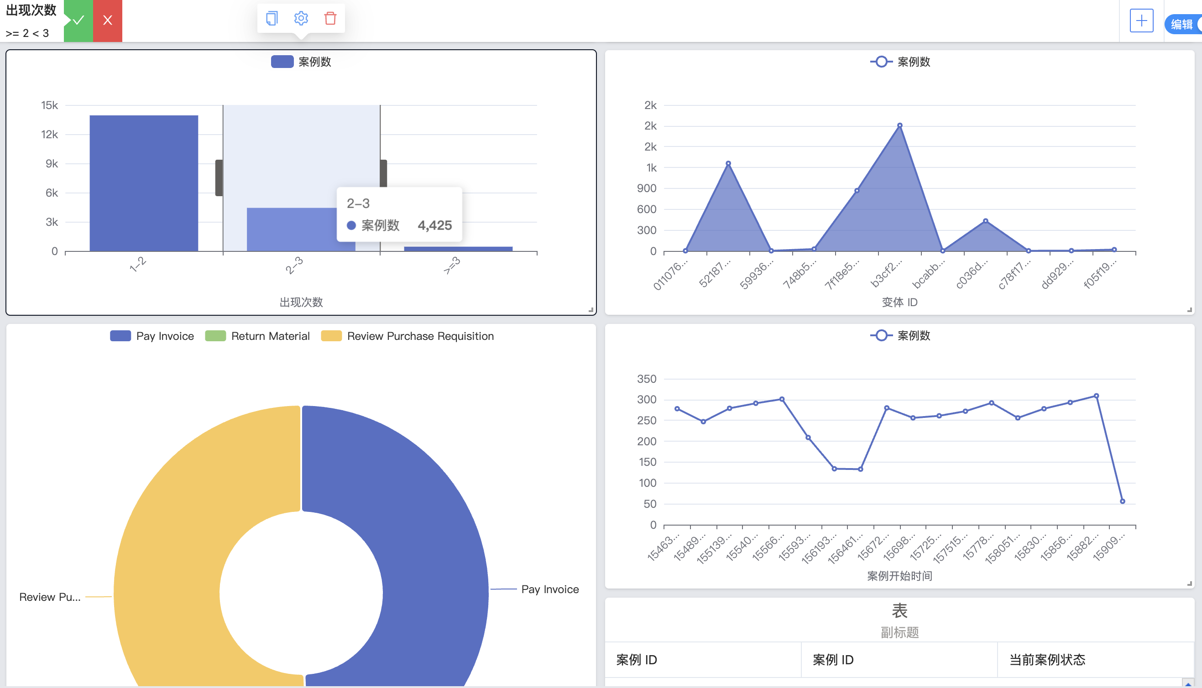The image size is (1202, 688).
Task: Click the first 案例 ID column header
Action: pos(637,660)
